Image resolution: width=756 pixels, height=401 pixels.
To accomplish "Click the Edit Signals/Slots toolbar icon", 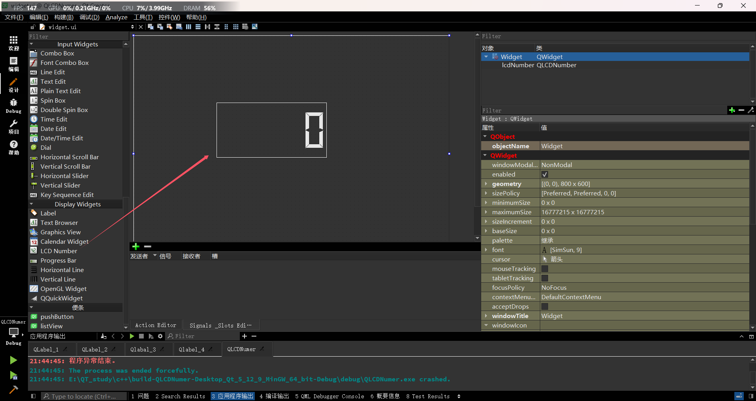I will (160, 27).
